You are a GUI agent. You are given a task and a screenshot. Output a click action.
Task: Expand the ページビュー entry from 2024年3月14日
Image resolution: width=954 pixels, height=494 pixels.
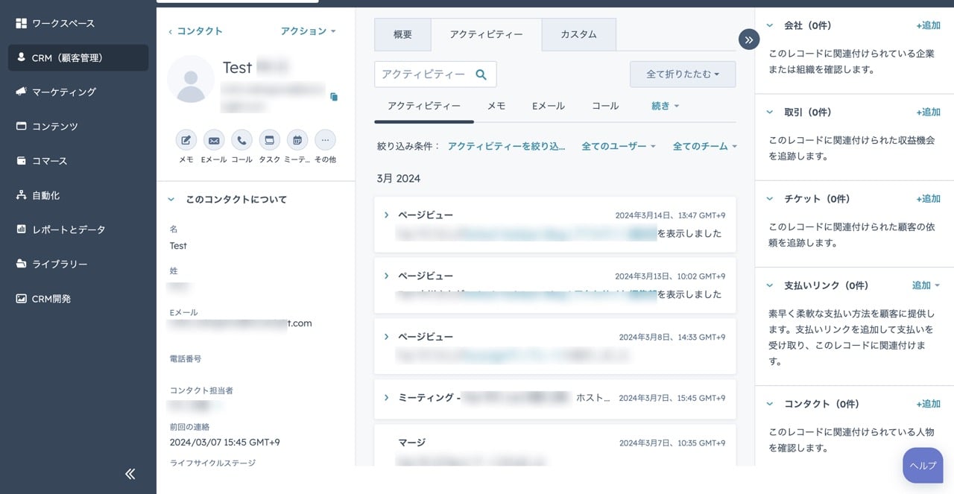pos(386,215)
